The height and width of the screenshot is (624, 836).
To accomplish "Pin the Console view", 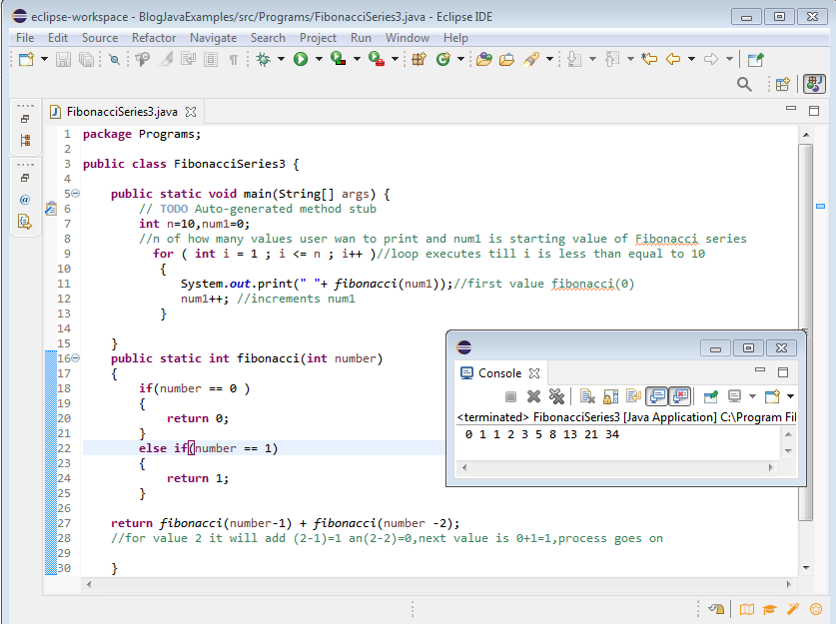I will [x=709, y=397].
